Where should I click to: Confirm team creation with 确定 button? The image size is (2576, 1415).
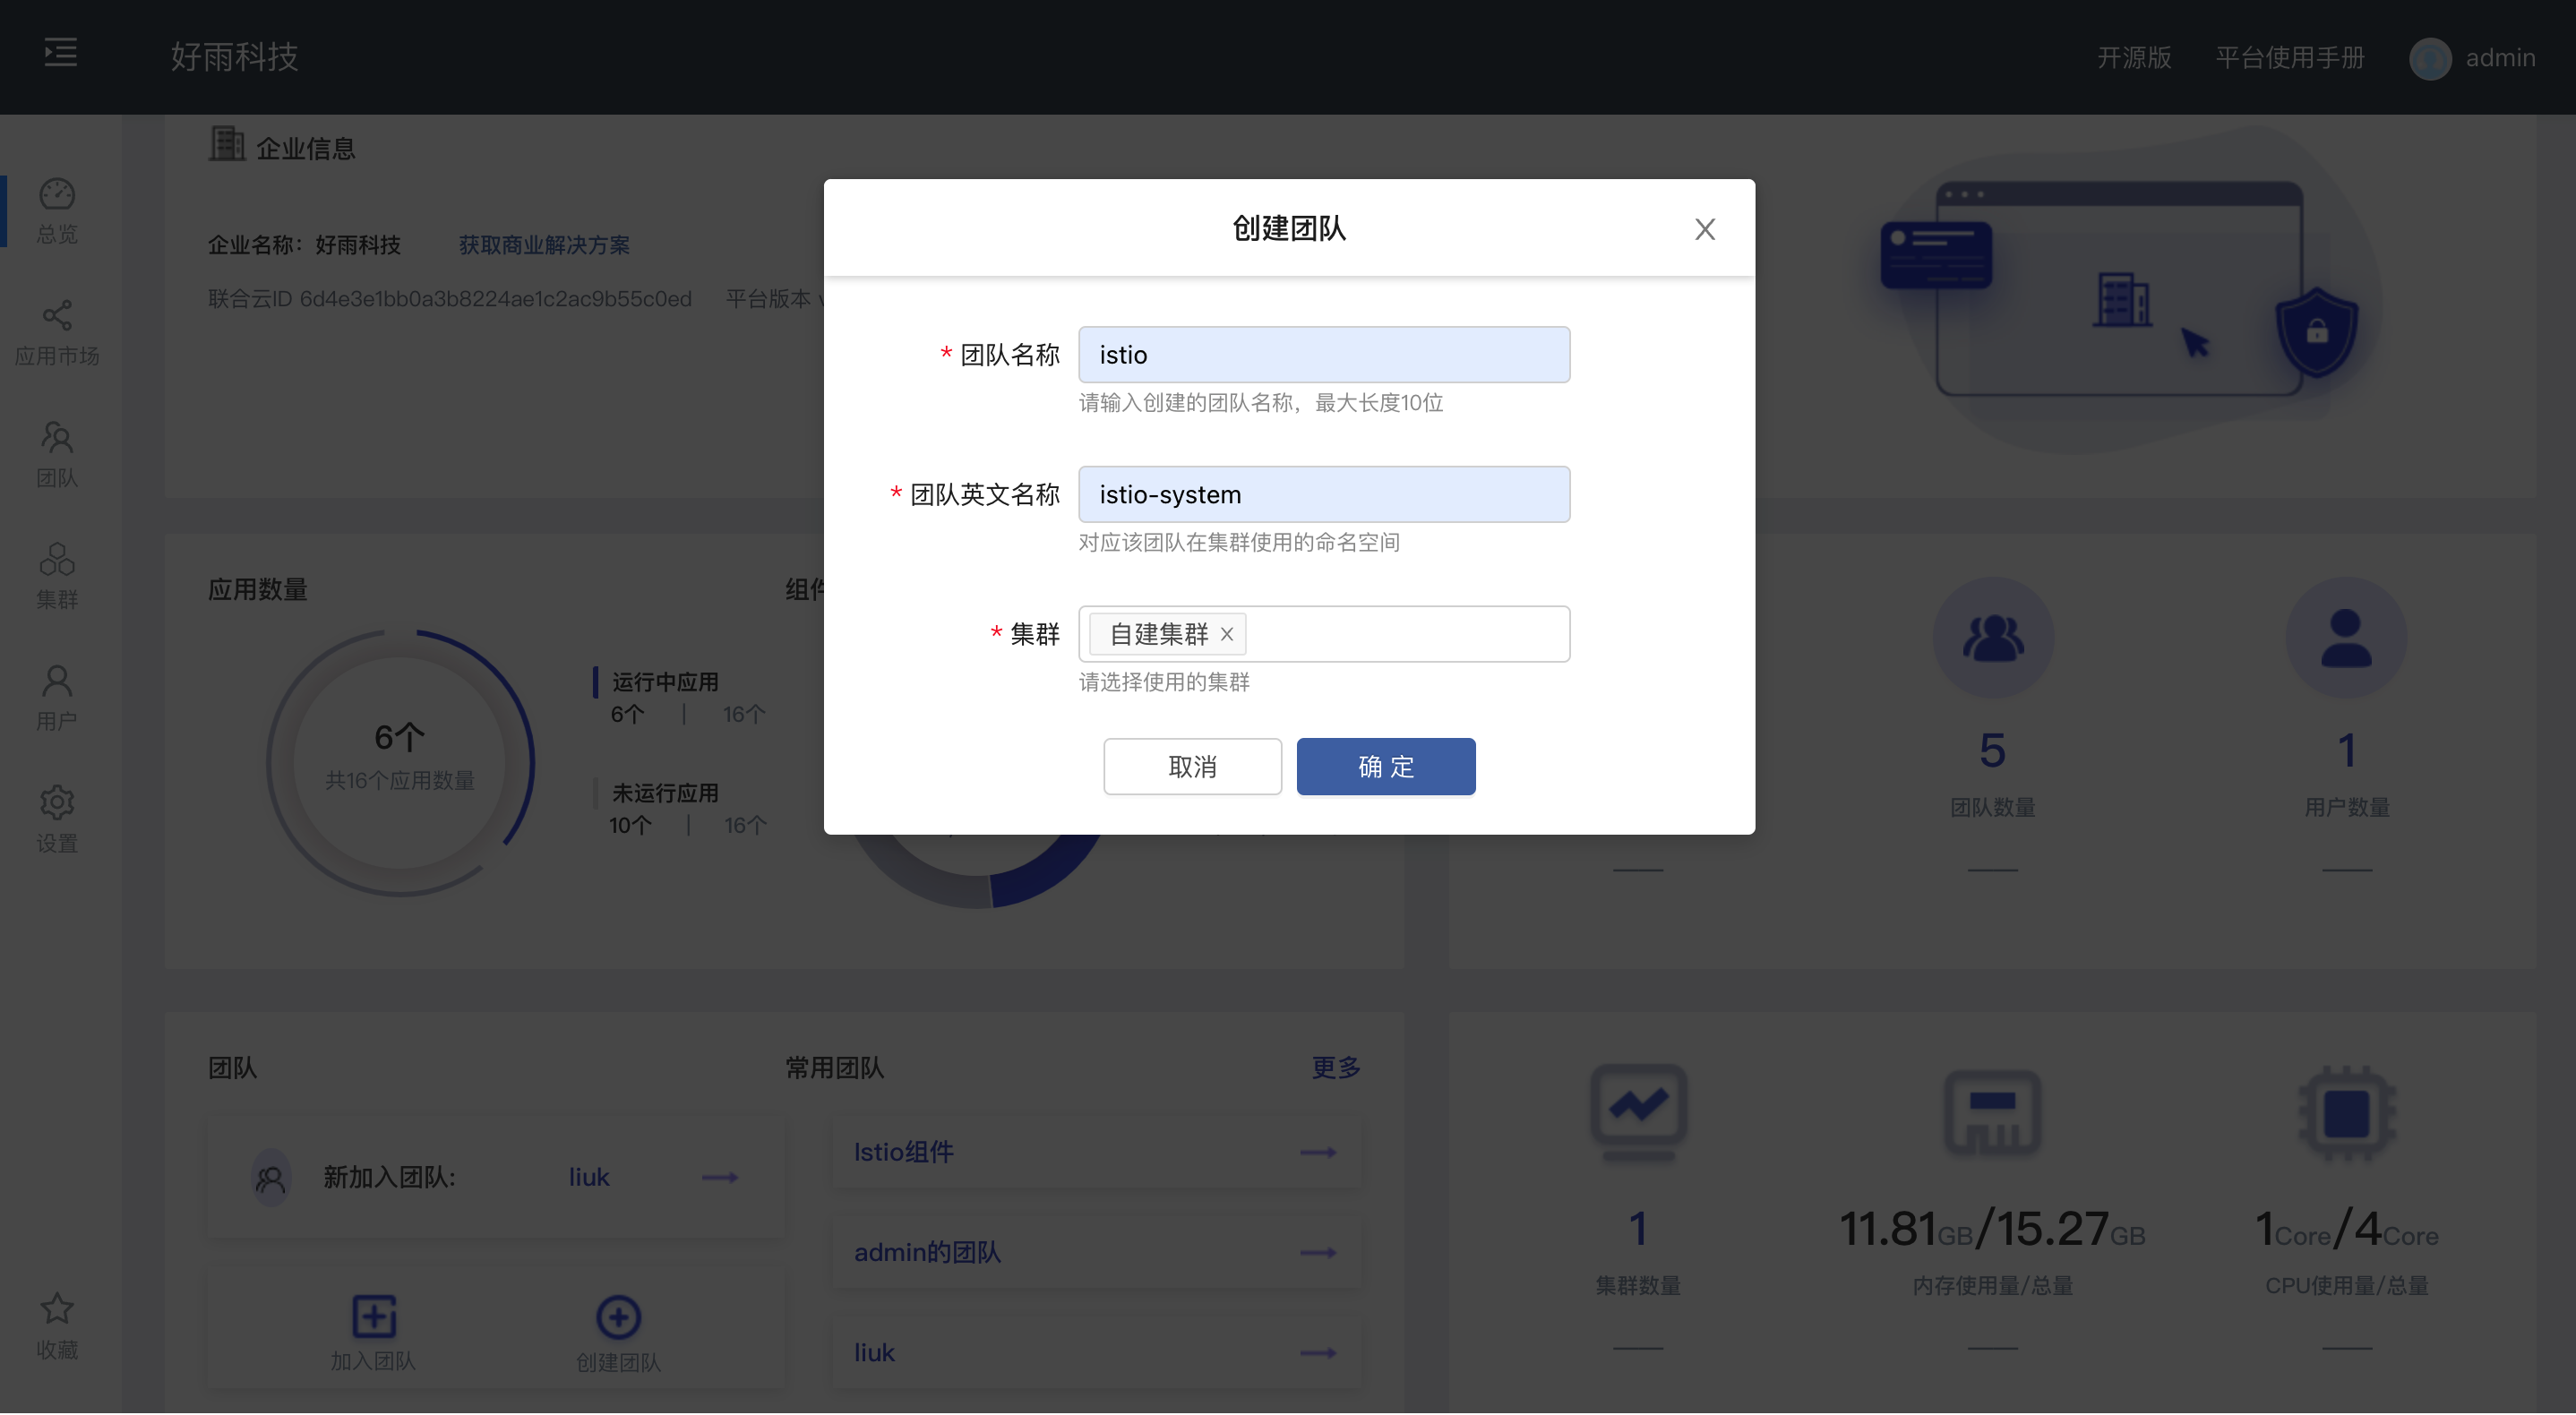pyautogui.click(x=1386, y=766)
